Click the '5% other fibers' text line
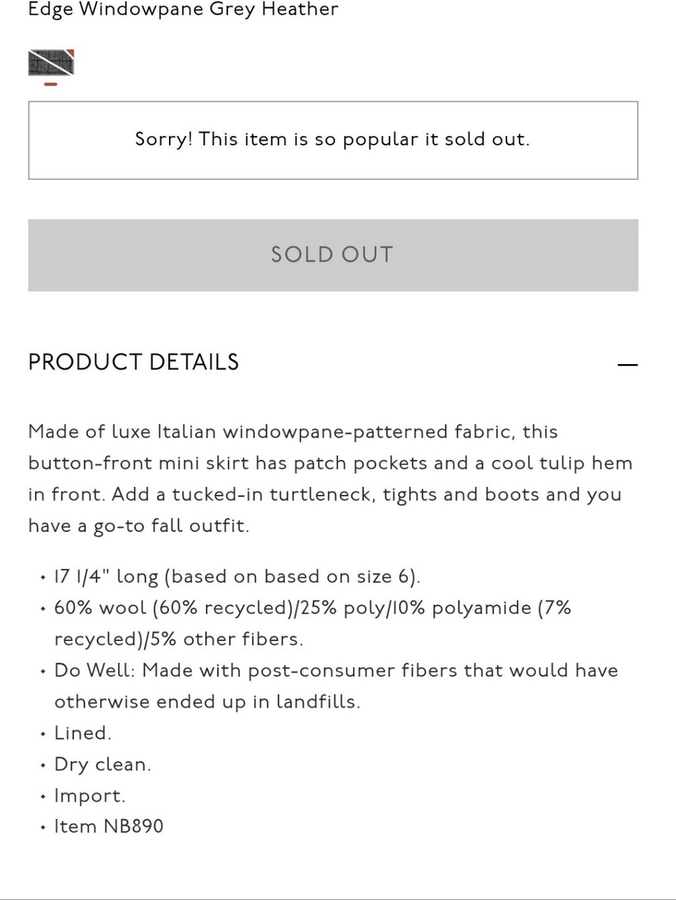Viewport: 676px width, 900px height. (178, 639)
